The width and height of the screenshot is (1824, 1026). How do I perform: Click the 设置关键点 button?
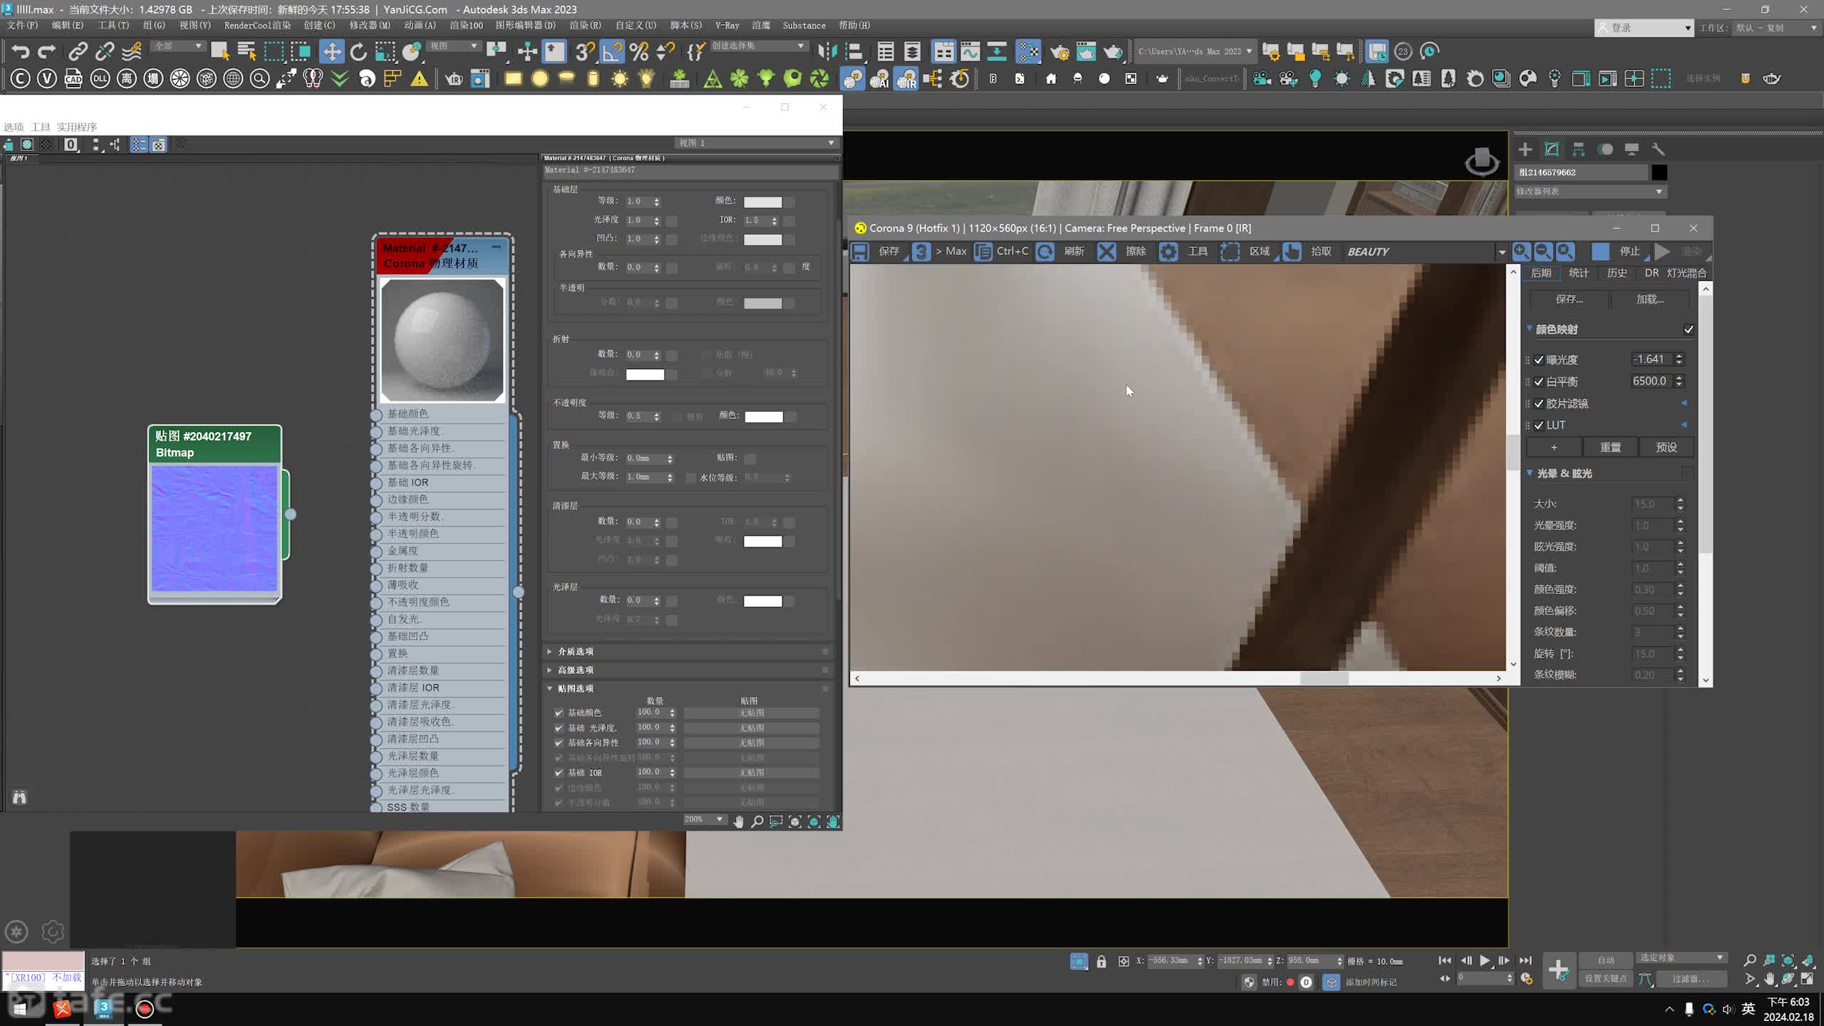1605,978
